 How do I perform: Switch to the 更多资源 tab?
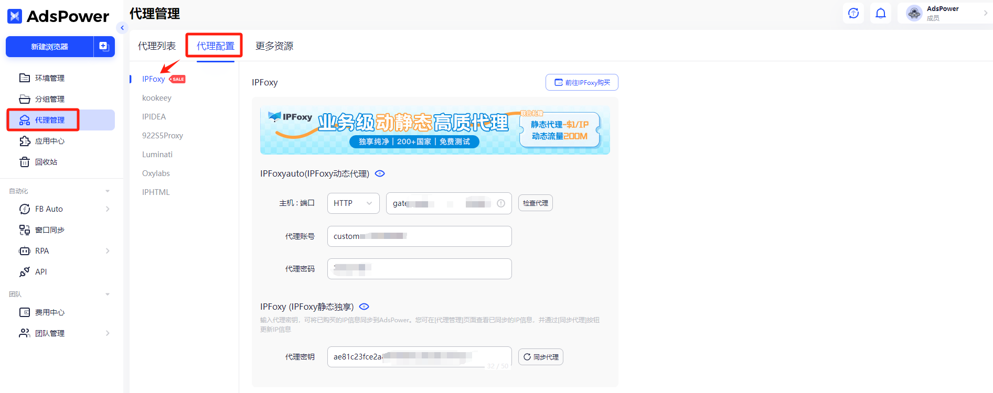[274, 46]
